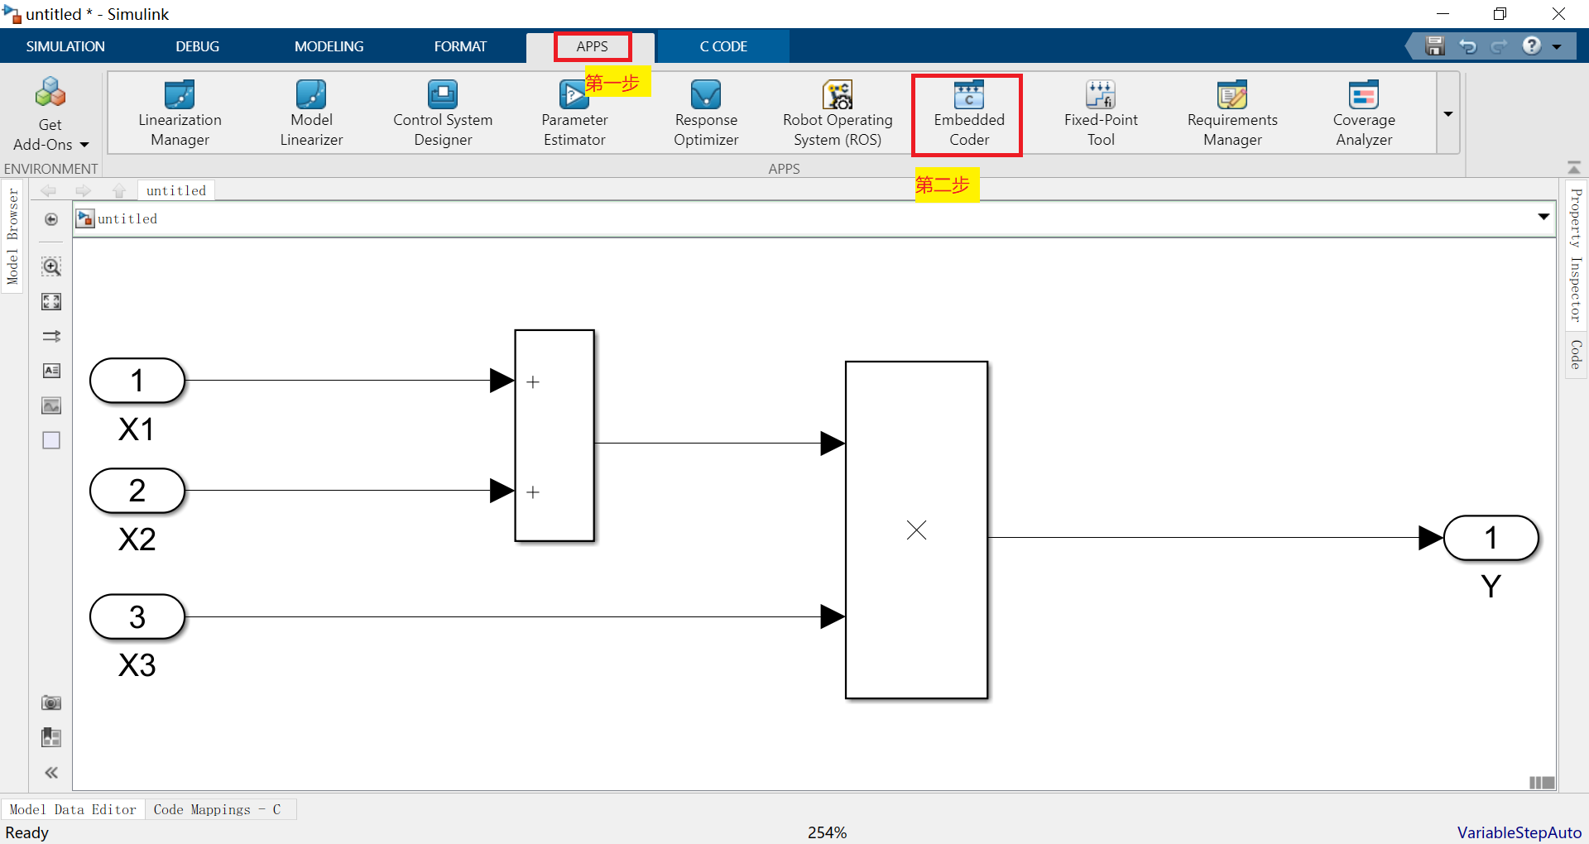Go forward in model navigation
Viewport: 1589px width, 844px height.
click(x=83, y=191)
